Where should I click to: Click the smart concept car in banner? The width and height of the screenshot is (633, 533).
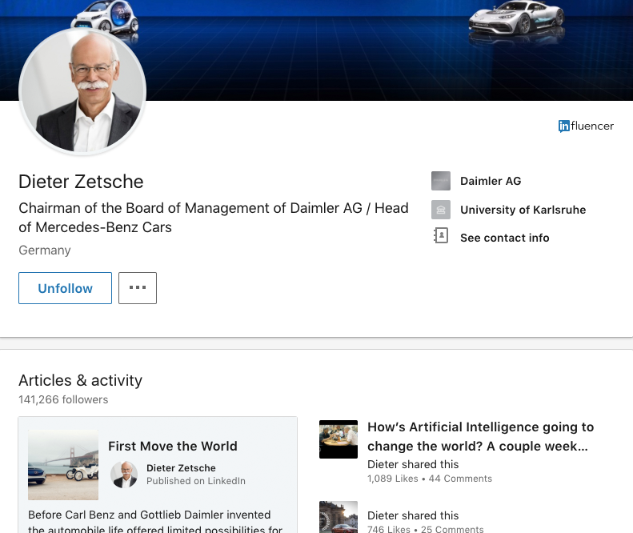(x=105, y=17)
